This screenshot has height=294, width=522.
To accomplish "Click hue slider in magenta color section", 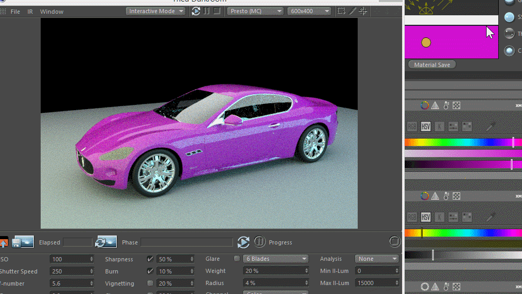I will (463, 142).
